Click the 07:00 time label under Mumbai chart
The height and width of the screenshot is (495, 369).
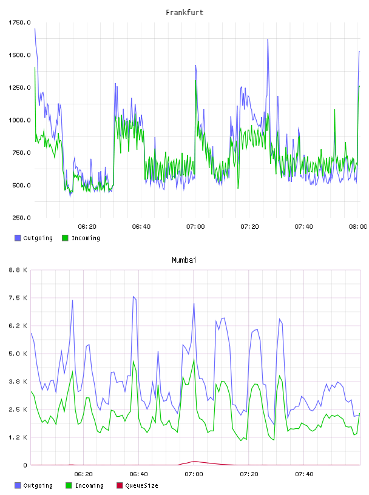coord(194,474)
